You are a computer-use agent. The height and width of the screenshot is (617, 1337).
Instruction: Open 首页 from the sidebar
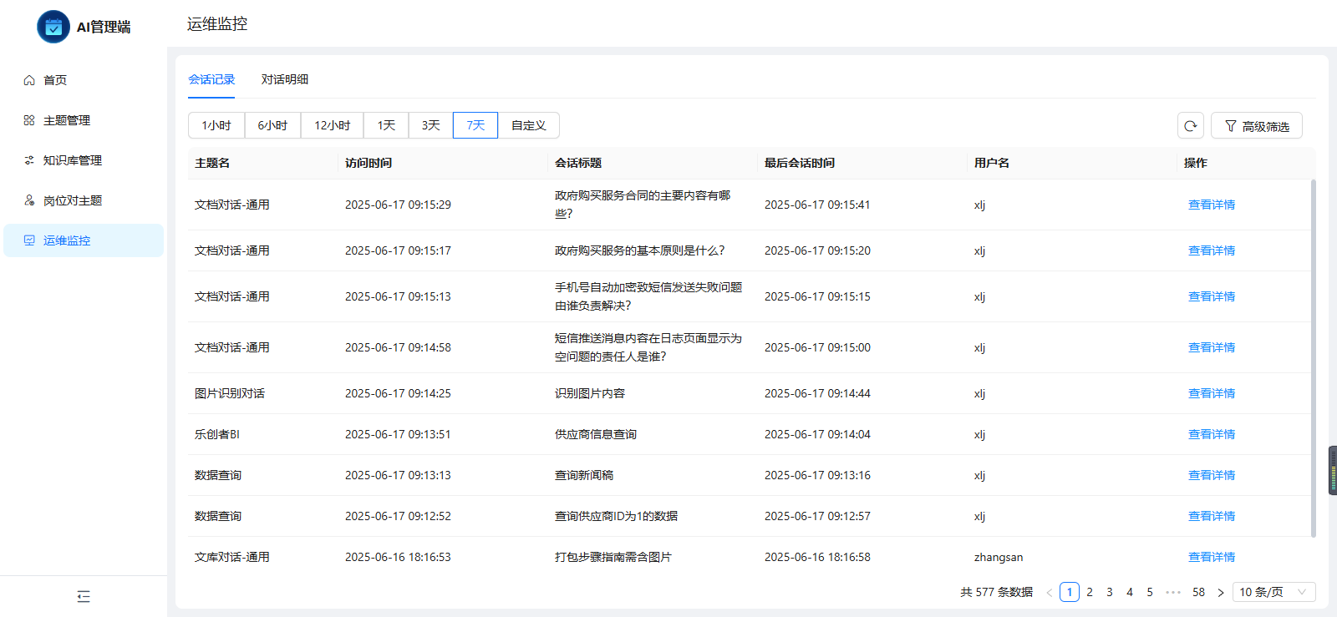tap(55, 80)
